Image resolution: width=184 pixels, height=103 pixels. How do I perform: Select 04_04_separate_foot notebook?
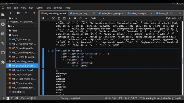22,88
